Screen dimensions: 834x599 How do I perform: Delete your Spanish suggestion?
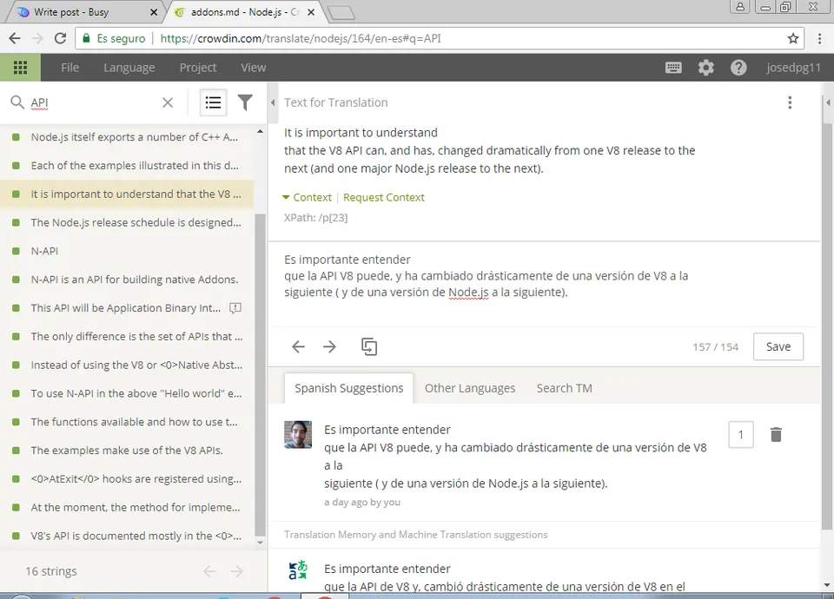click(776, 434)
